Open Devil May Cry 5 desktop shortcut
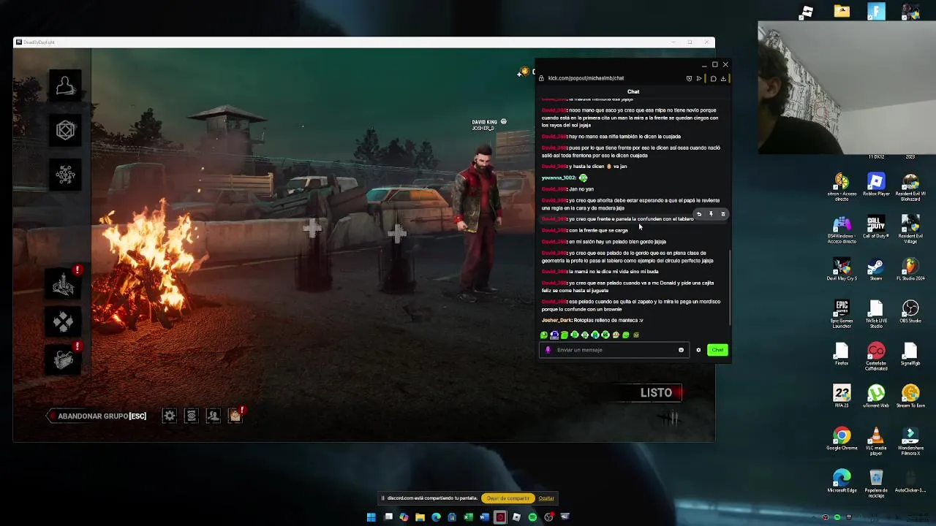 tap(842, 270)
